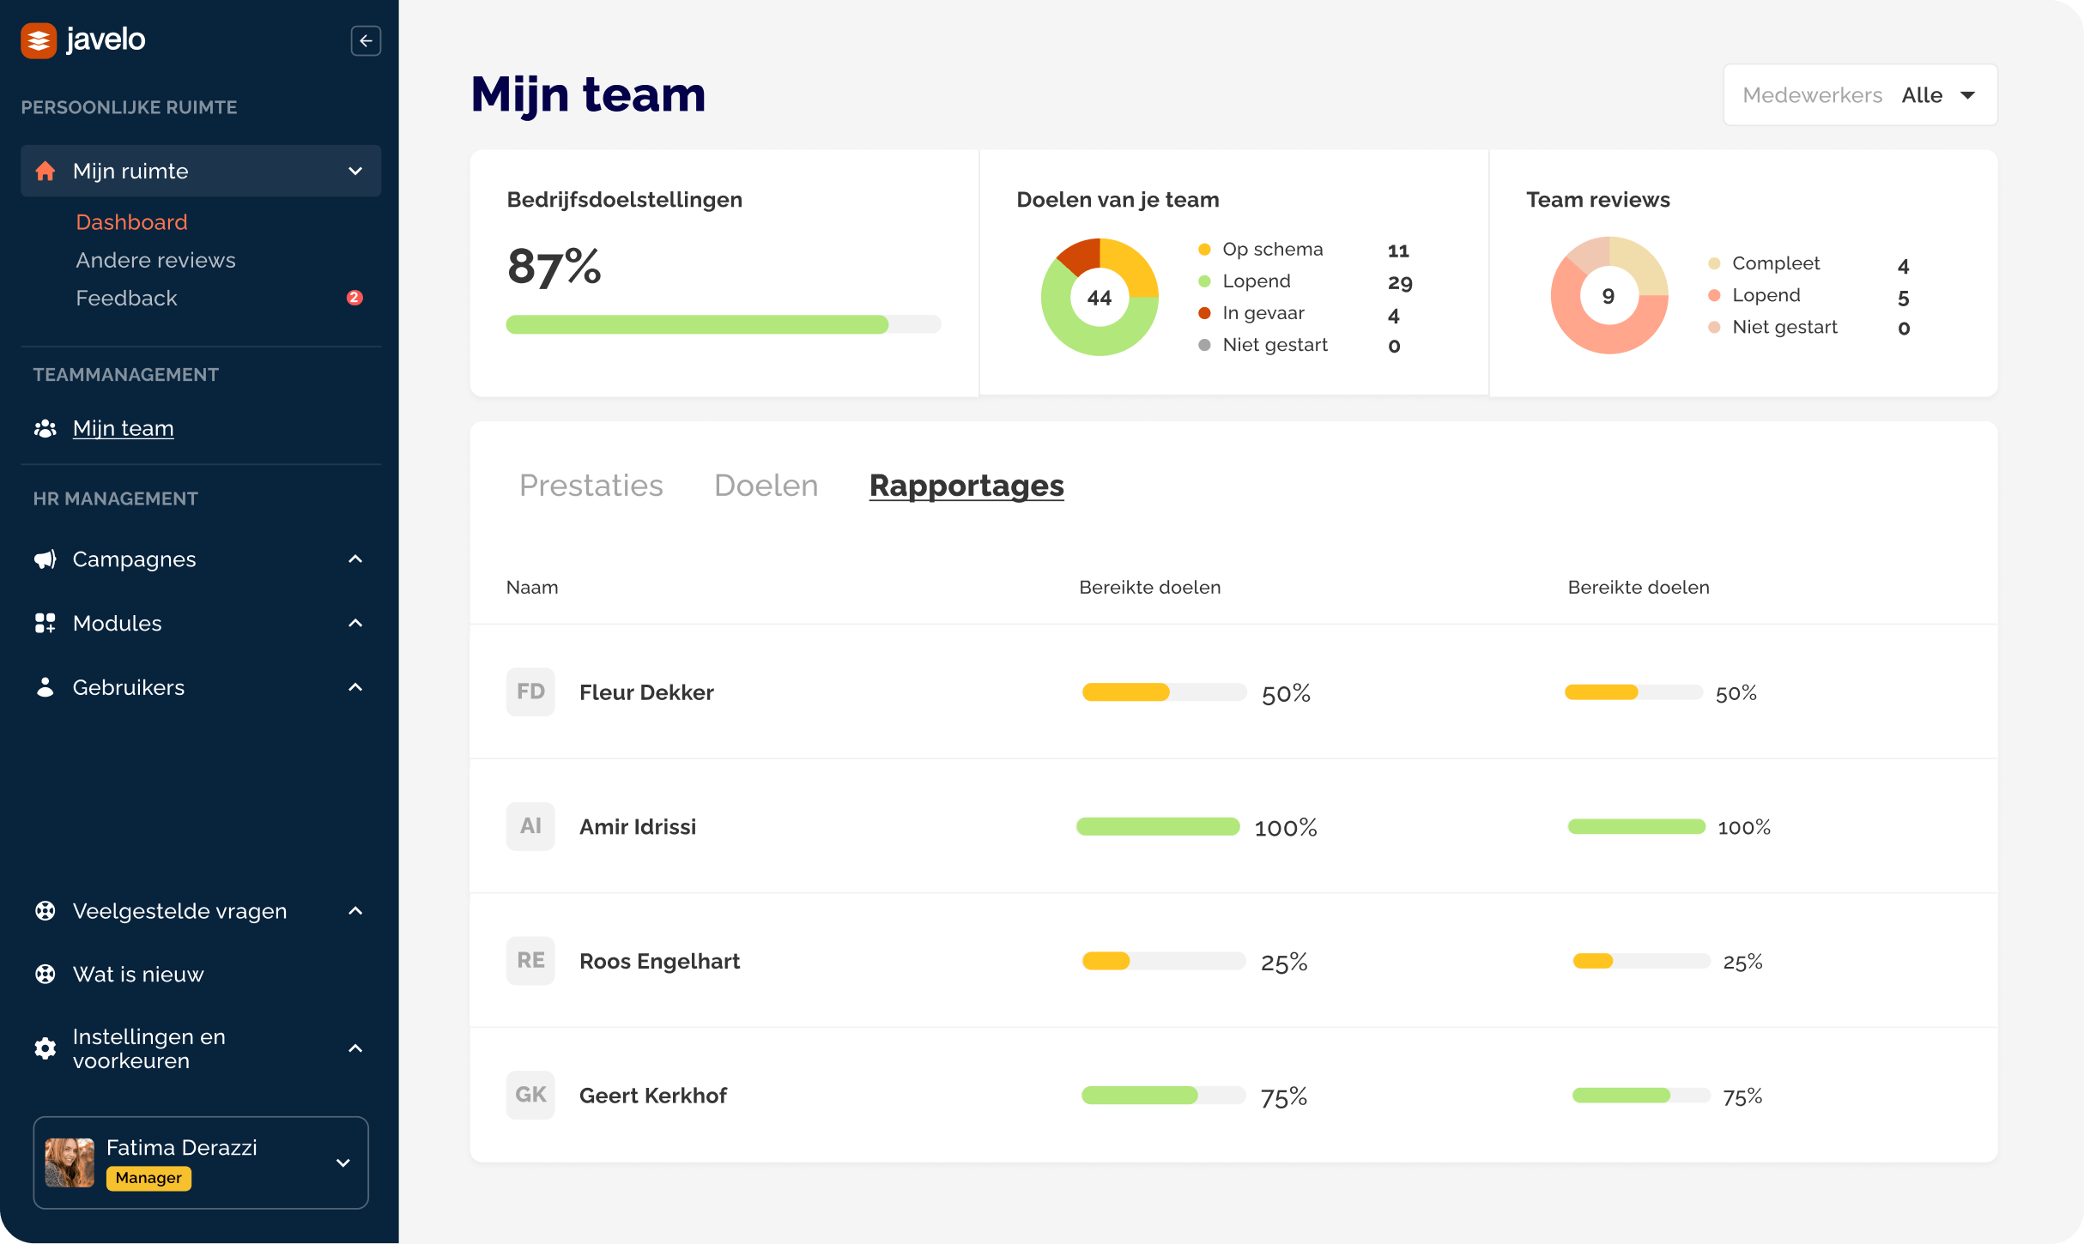Viewport: 2084px width, 1244px height.
Task: Switch to the Prestaties tab
Action: 591,486
